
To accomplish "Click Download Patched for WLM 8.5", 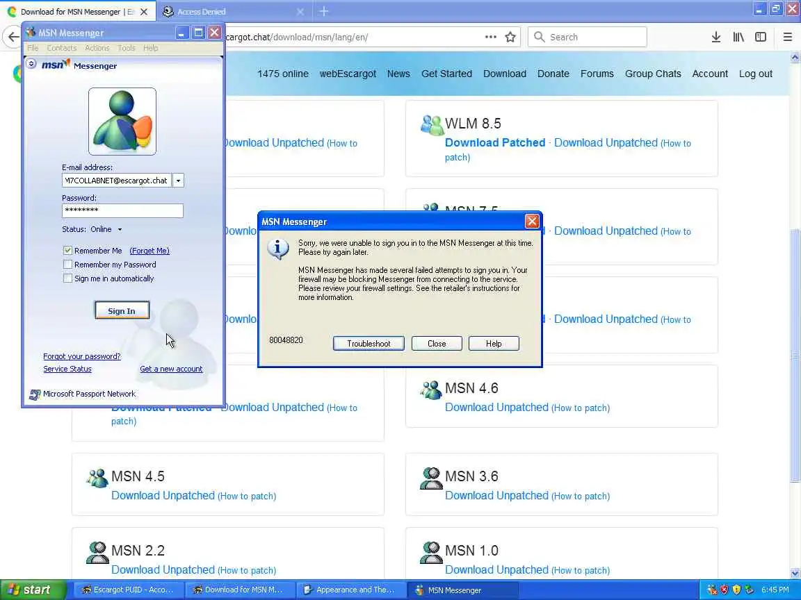I will (x=495, y=143).
